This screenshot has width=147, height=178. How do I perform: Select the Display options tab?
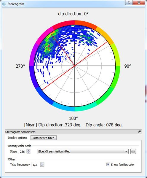pyautogui.click(x=17, y=138)
